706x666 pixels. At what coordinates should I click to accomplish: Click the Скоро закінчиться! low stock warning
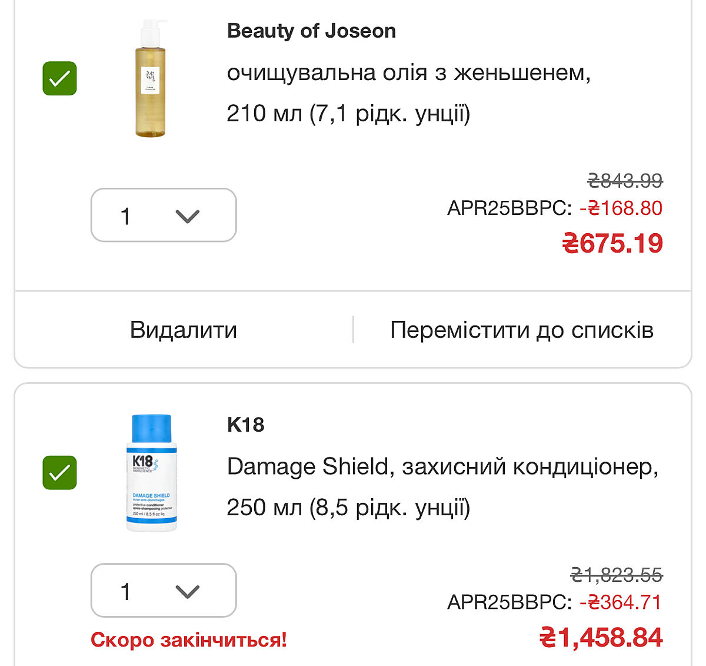(x=189, y=640)
